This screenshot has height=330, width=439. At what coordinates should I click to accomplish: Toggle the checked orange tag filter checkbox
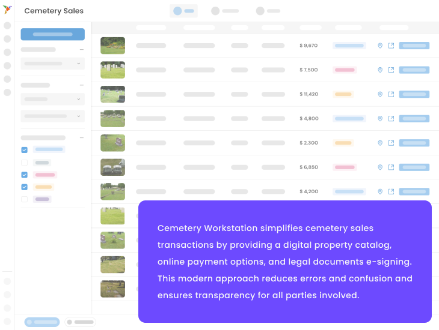(25, 187)
